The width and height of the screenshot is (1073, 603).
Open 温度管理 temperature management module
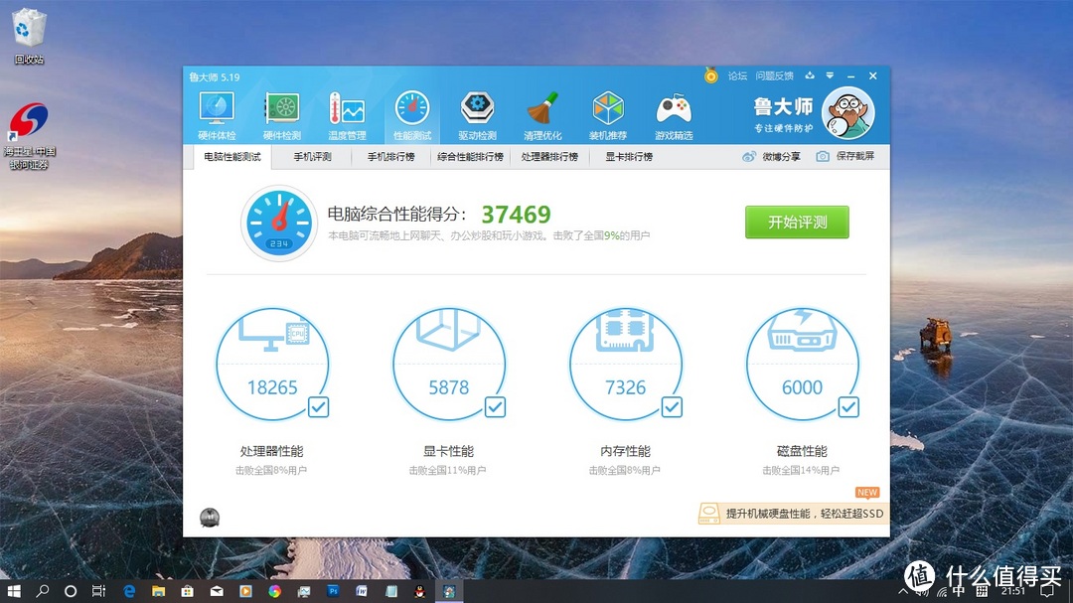[x=347, y=115]
